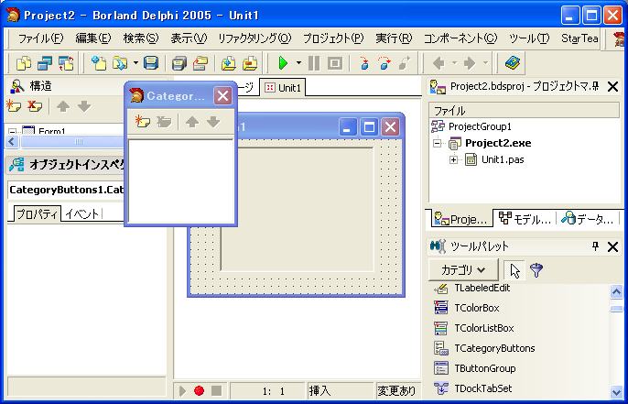Screen dimensions: 628x404
Task: Open the Help book icon in toolbar
Action: click(x=513, y=63)
